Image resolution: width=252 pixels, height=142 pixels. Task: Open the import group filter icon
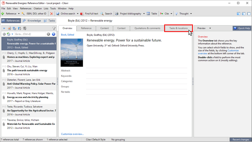[x=25, y=28]
